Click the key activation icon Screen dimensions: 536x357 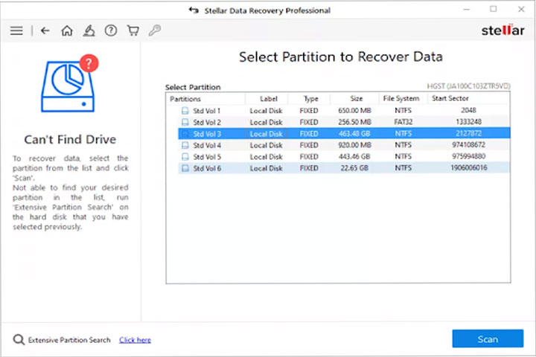tap(155, 30)
